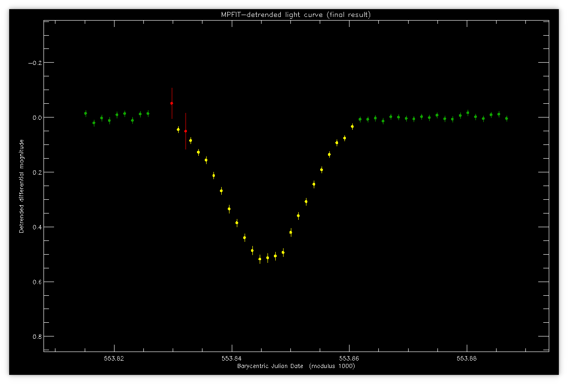Click the 553.88 x-axis tick label
This screenshot has width=568, height=384.
click(x=467, y=358)
